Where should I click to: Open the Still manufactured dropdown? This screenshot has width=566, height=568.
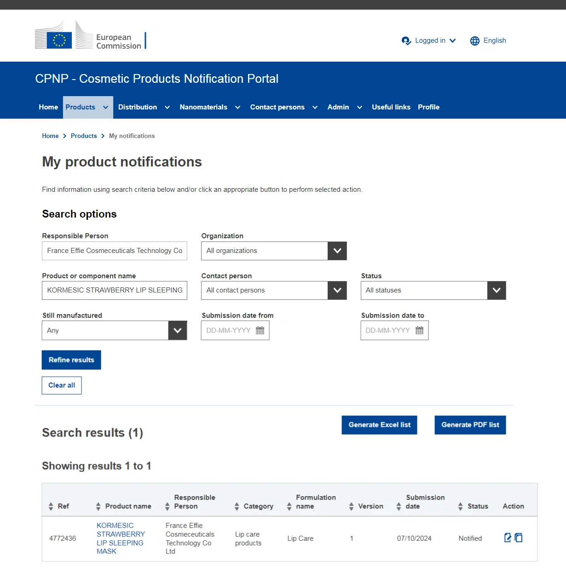177,330
